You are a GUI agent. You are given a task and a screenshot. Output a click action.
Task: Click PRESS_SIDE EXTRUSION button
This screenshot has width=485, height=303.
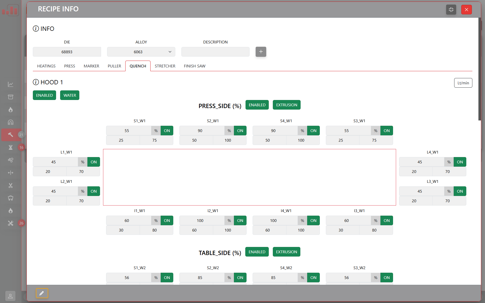(286, 105)
